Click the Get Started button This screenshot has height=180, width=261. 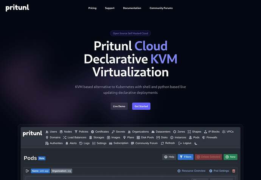pos(141,106)
